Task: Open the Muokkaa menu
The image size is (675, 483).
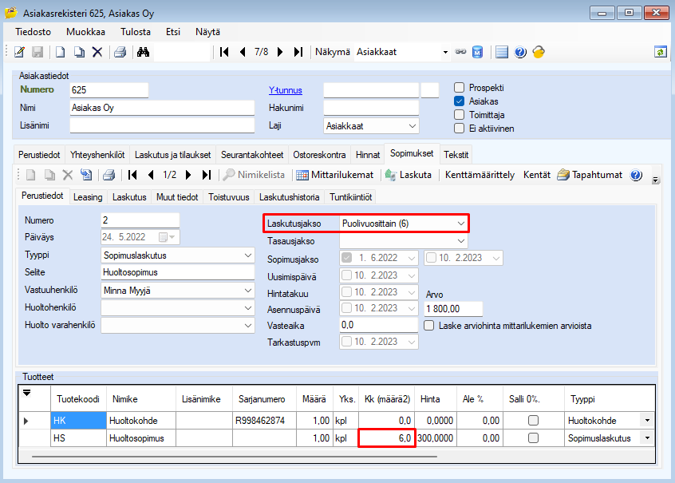Action: click(x=85, y=32)
